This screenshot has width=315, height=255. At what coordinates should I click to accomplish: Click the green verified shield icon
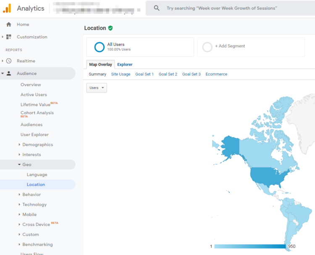pyautogui.click(x=110, y=28)
